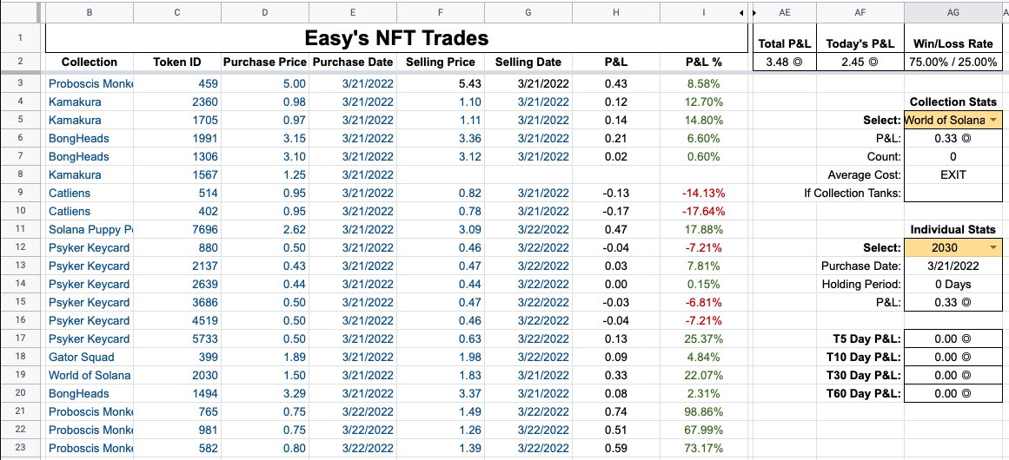The image size is (1009, 460).
Task: Click the 3.48 total P&L value
Action: (785, 62)
